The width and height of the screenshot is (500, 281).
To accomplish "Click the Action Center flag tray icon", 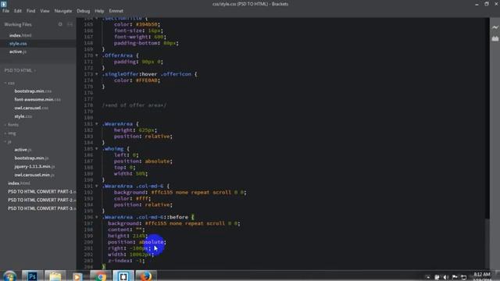I will [x=455, y=277].
